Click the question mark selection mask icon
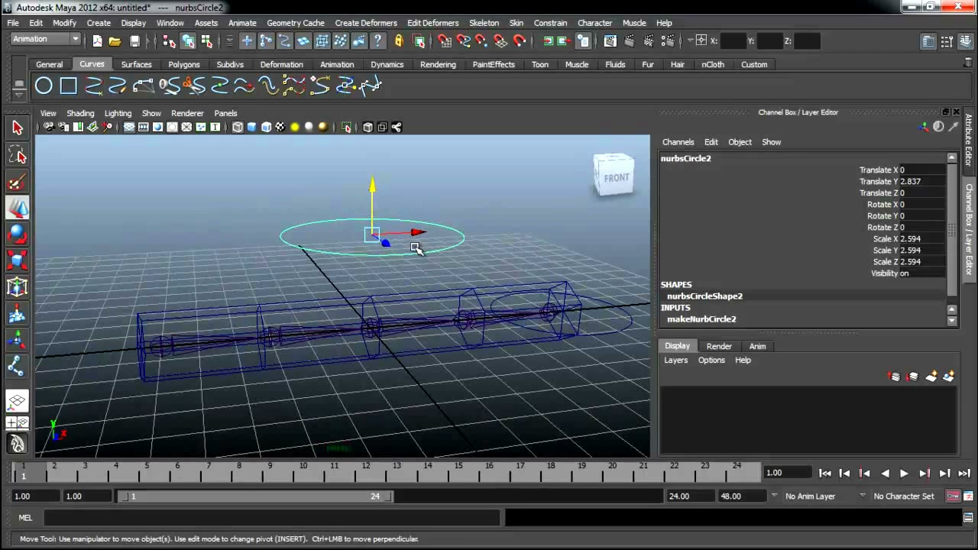 pyautogui.click(x=378, y=41)
